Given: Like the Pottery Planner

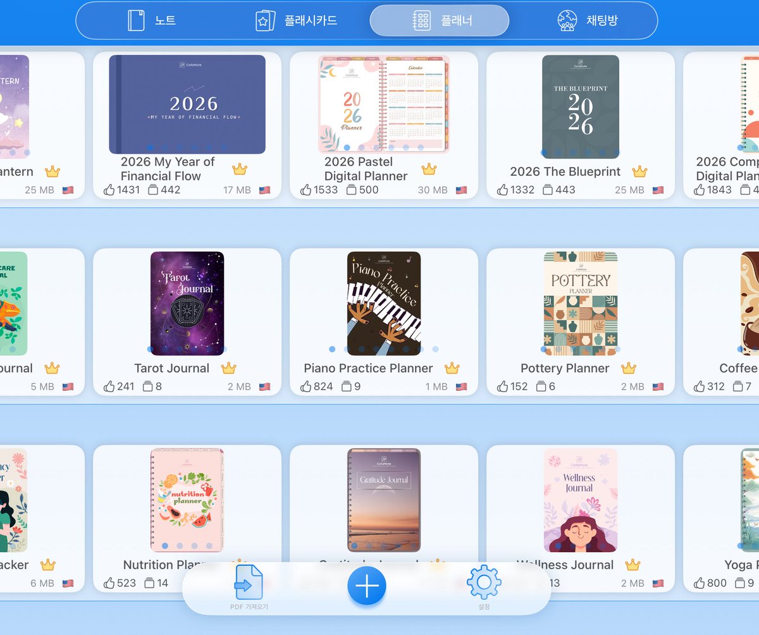Looking at the screenshot, I should tap(503, 386).
